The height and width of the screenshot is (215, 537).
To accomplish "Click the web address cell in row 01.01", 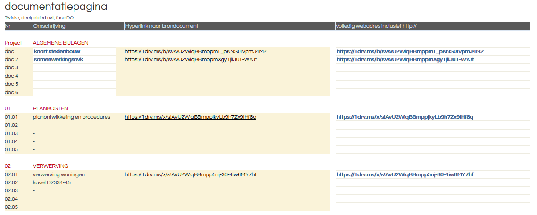I will tap(433, 117).
